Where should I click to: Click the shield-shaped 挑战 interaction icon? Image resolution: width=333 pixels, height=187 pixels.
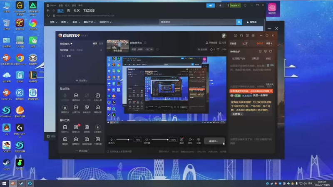tap(76, 96)
